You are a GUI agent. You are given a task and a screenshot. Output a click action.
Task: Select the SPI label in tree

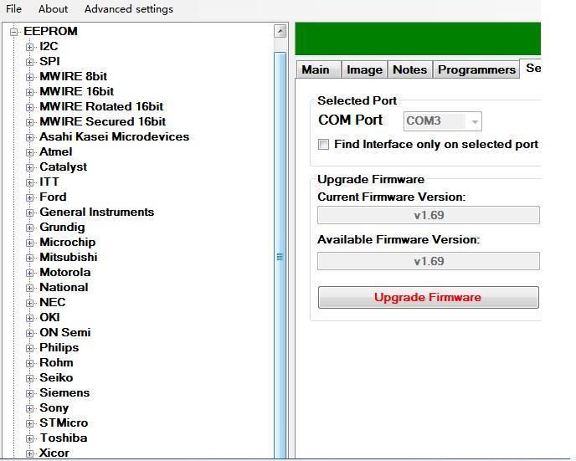click(49, 61)
